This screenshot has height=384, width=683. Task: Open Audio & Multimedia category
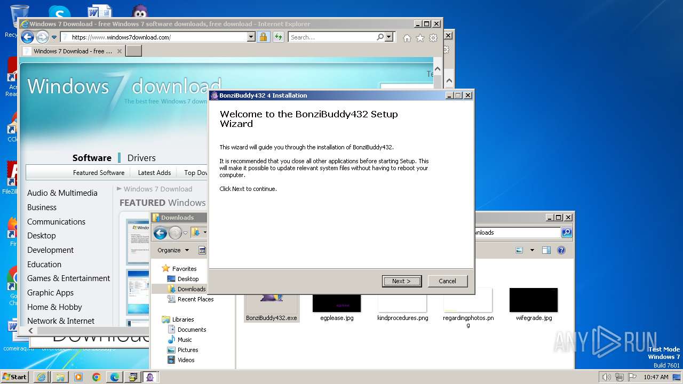click(x=62, y=193)
